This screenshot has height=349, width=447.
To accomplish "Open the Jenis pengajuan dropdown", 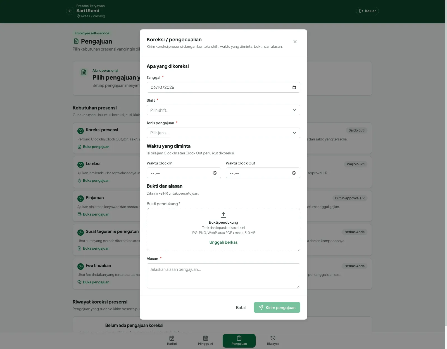I will click(223, 133).
